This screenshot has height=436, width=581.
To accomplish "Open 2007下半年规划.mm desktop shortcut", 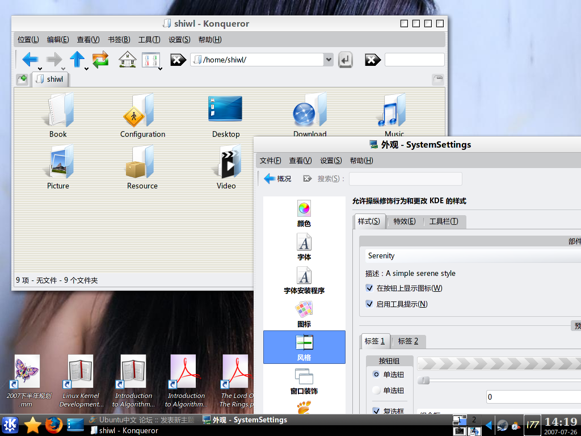I will pos(28,381).
